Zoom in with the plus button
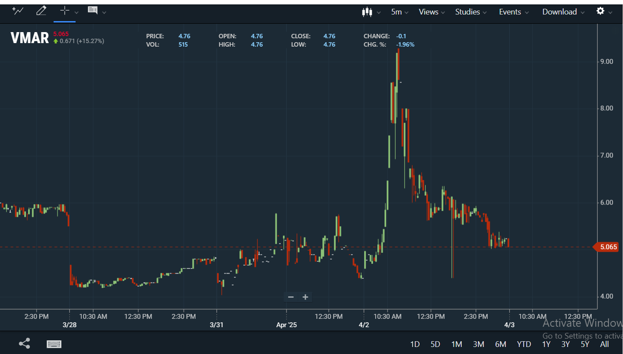Image resolution: width=623 pixels, height=354 pixels. pos(305,297)
